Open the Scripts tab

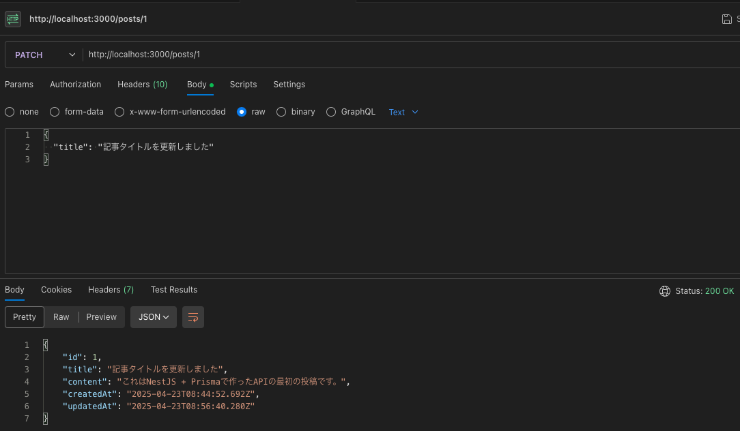point(243,85)
